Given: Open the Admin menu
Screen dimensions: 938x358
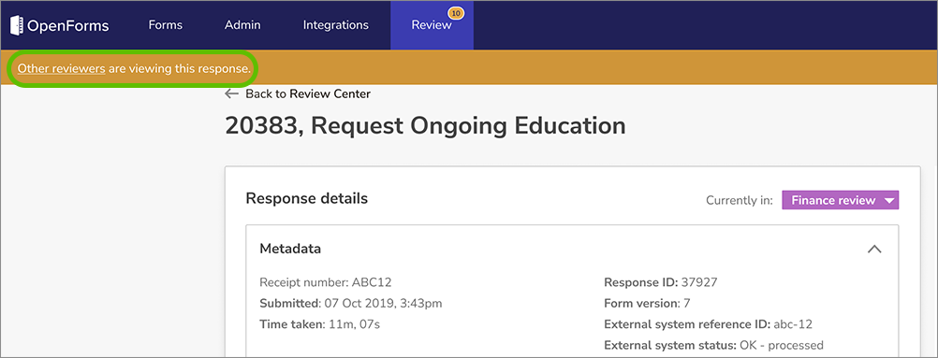Looking at the screenshot, I should click(242, 25).
